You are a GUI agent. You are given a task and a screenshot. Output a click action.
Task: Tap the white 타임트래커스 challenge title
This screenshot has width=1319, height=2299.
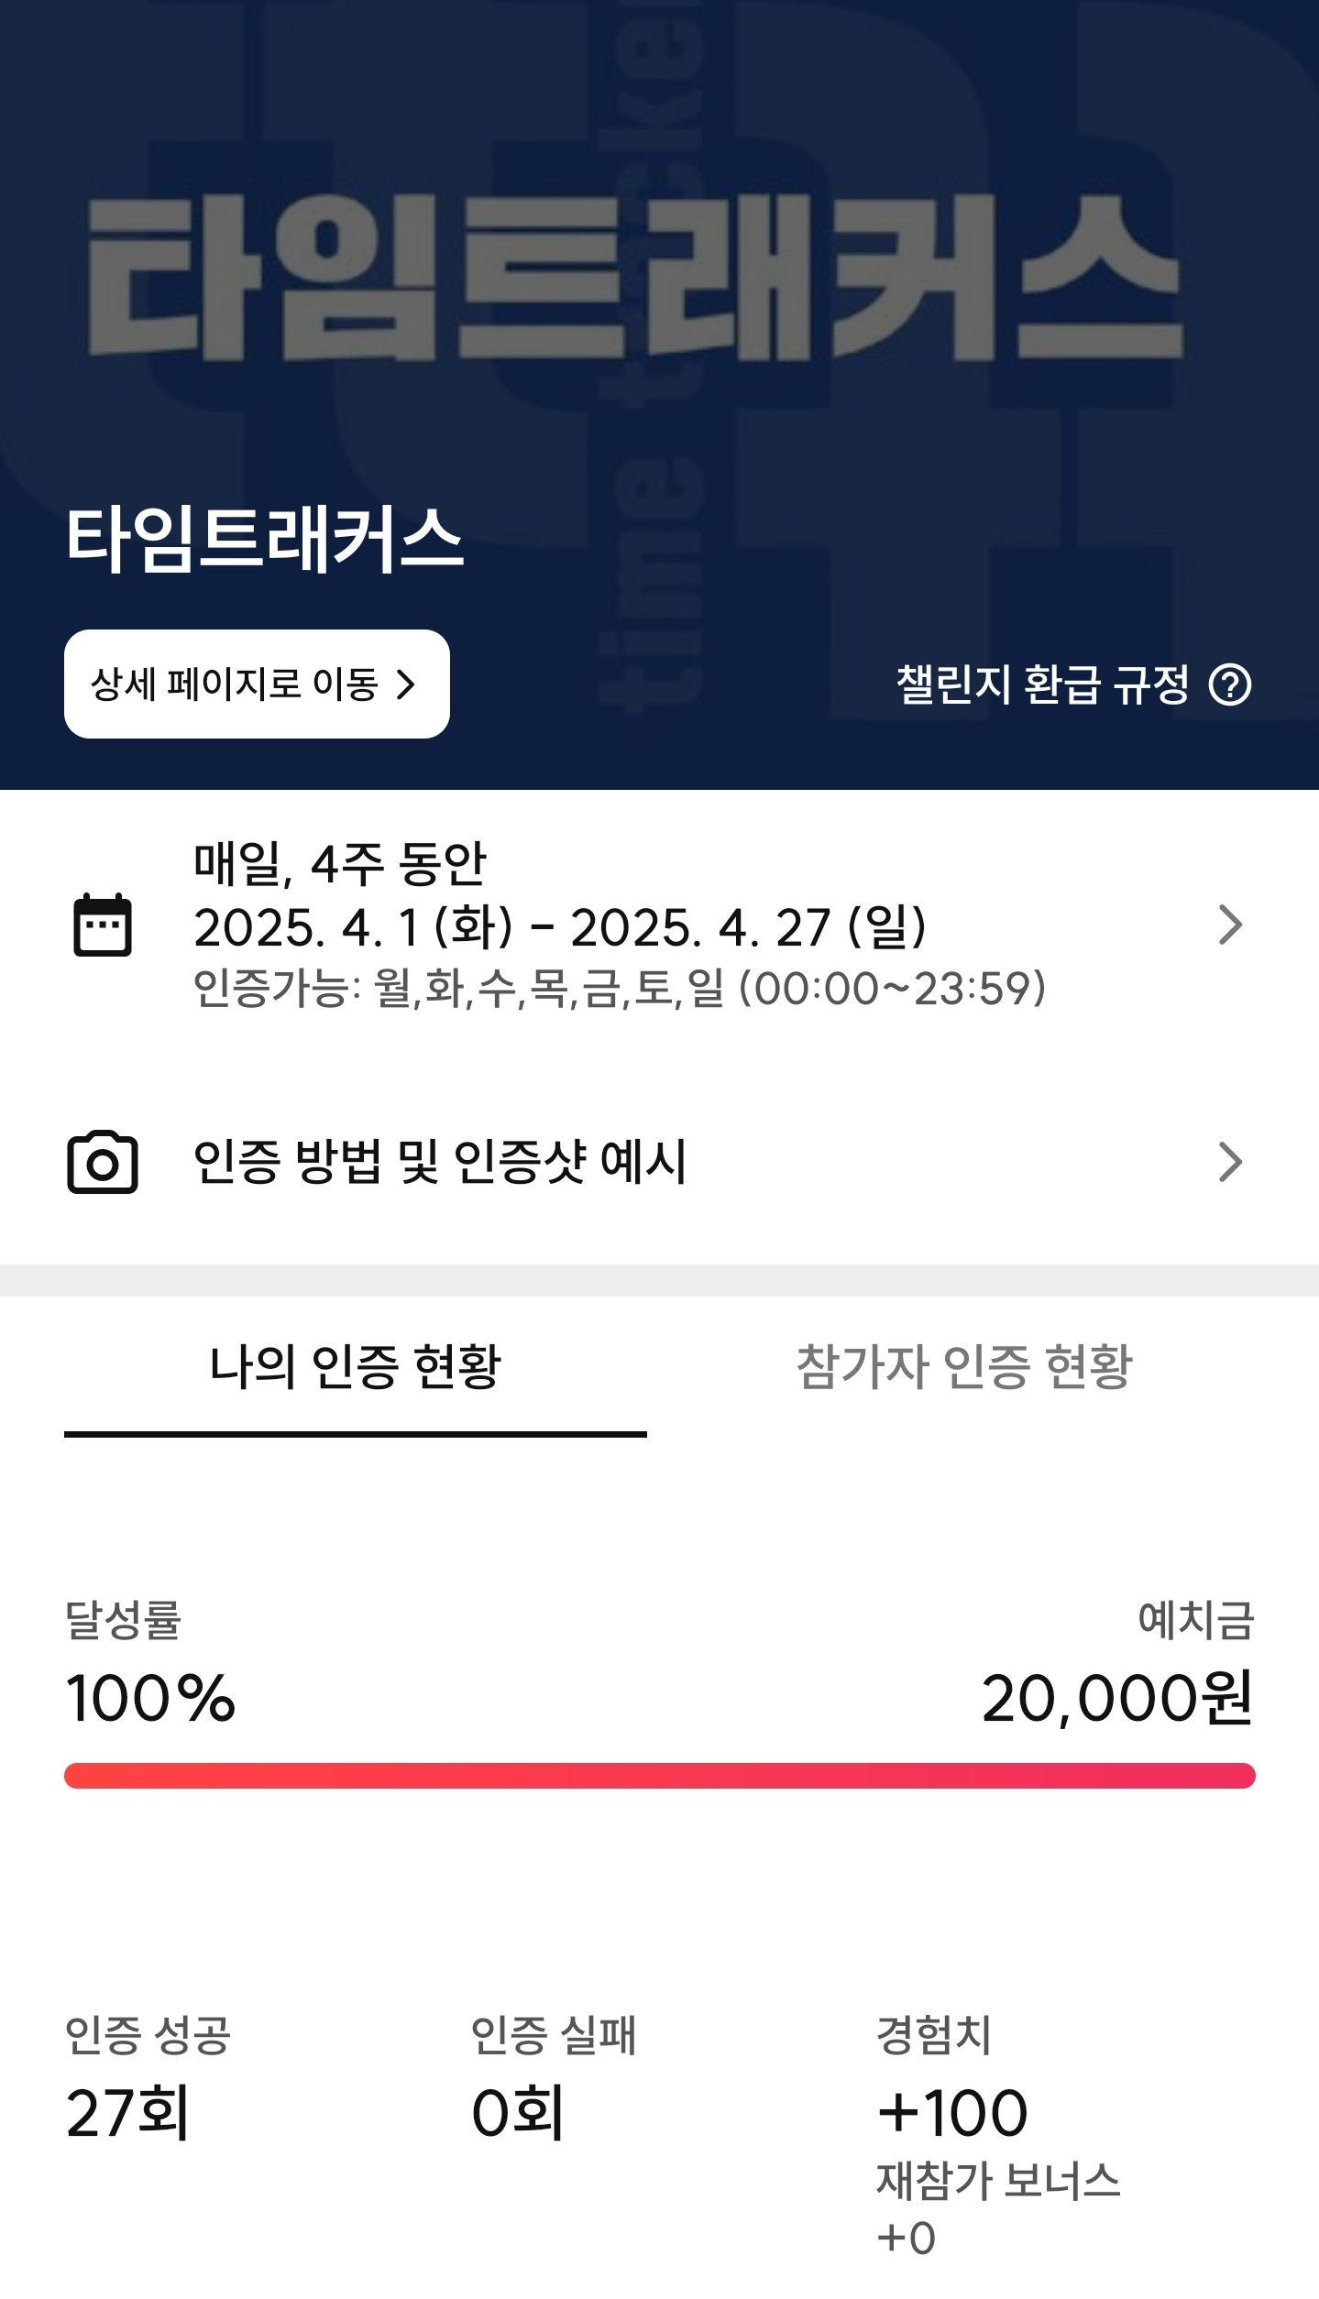pos(265,539)
